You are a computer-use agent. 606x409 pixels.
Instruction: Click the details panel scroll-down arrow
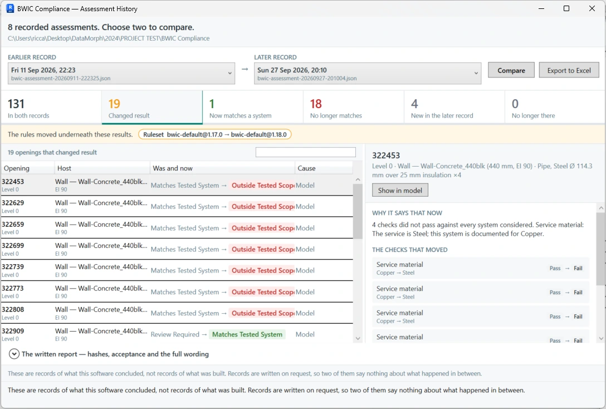pos(601,339)
